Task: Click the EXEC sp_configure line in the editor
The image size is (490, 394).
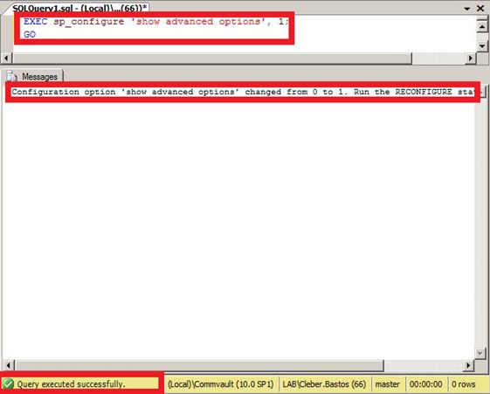Action: coord(156,22)
